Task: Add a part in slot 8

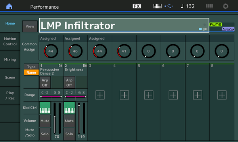Action: 222,95
